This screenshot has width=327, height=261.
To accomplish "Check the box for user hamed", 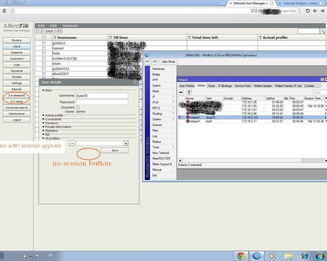I will coord(44,48).
